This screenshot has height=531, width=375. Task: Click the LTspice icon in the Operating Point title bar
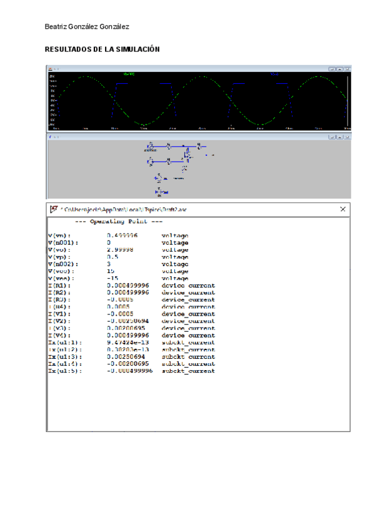(54, 209)
